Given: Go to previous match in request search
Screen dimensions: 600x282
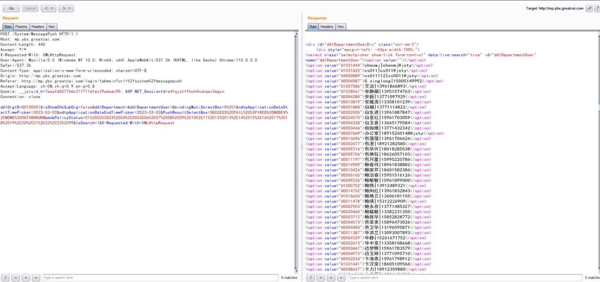Looking at the screenshot, I should [x=17, y=278].
